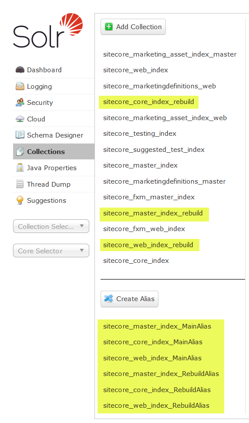Click the Solr logo
249x423 pixels.
click(x=48, y=30)
